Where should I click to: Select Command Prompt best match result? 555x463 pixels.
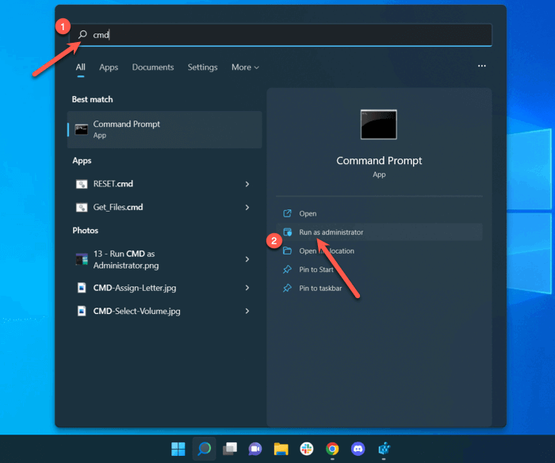165,129
